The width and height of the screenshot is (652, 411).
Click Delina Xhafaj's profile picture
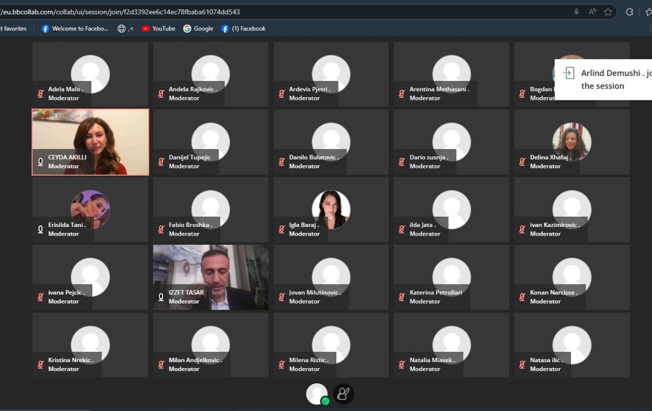pyautogui.click(x=572, y=141)
